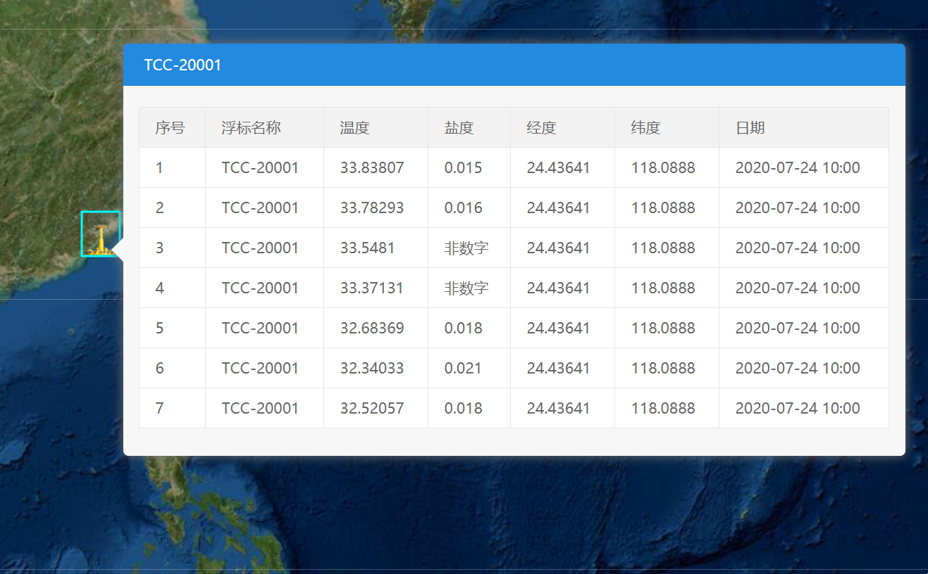
Task: Select salinity value 0.016 in row 2
Action: click(463, 208)
